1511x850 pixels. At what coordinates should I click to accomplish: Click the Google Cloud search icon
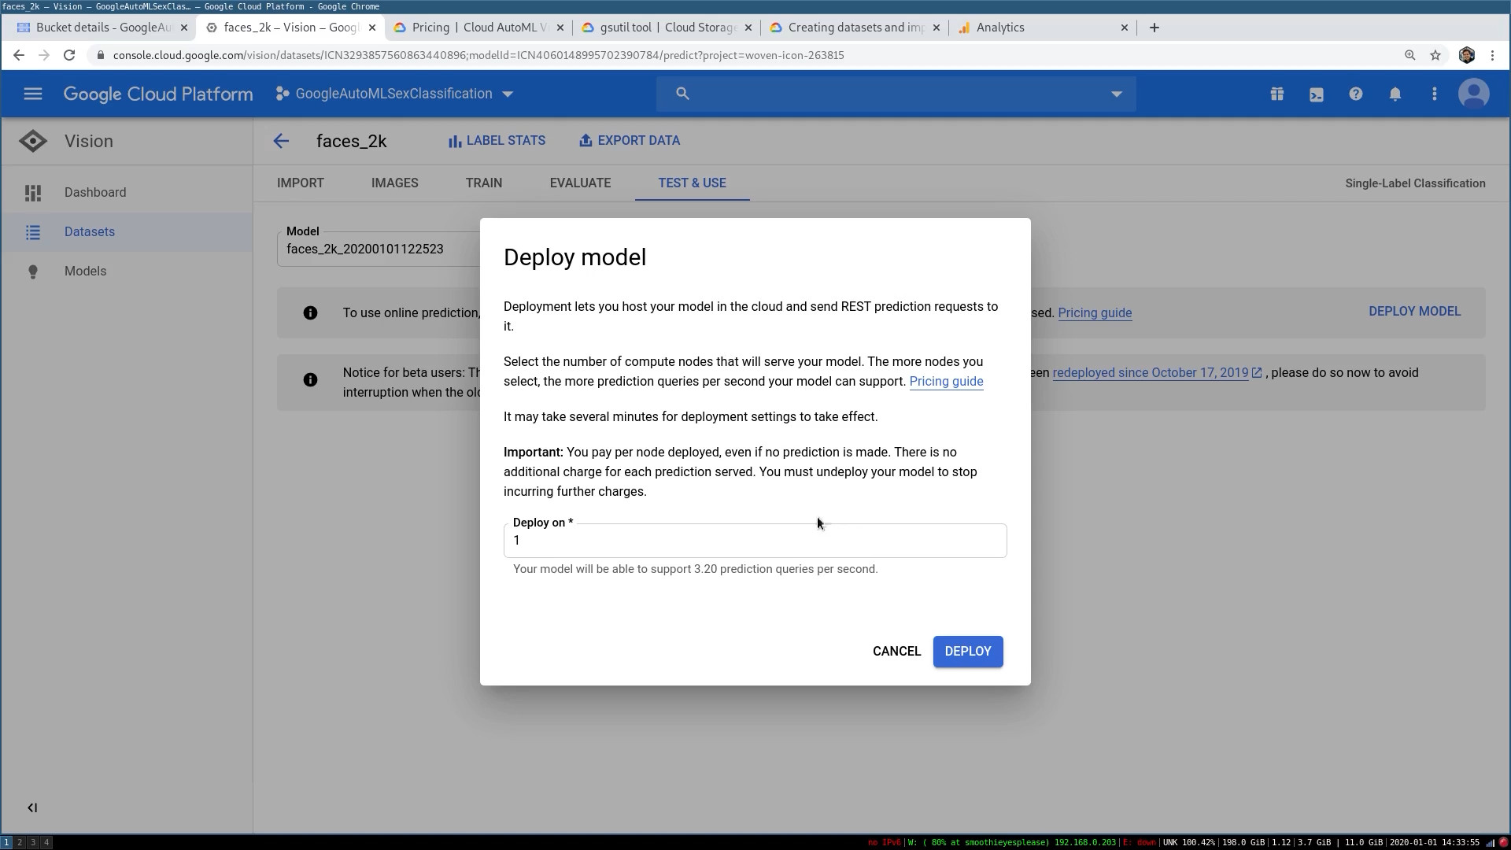[683, 94]
